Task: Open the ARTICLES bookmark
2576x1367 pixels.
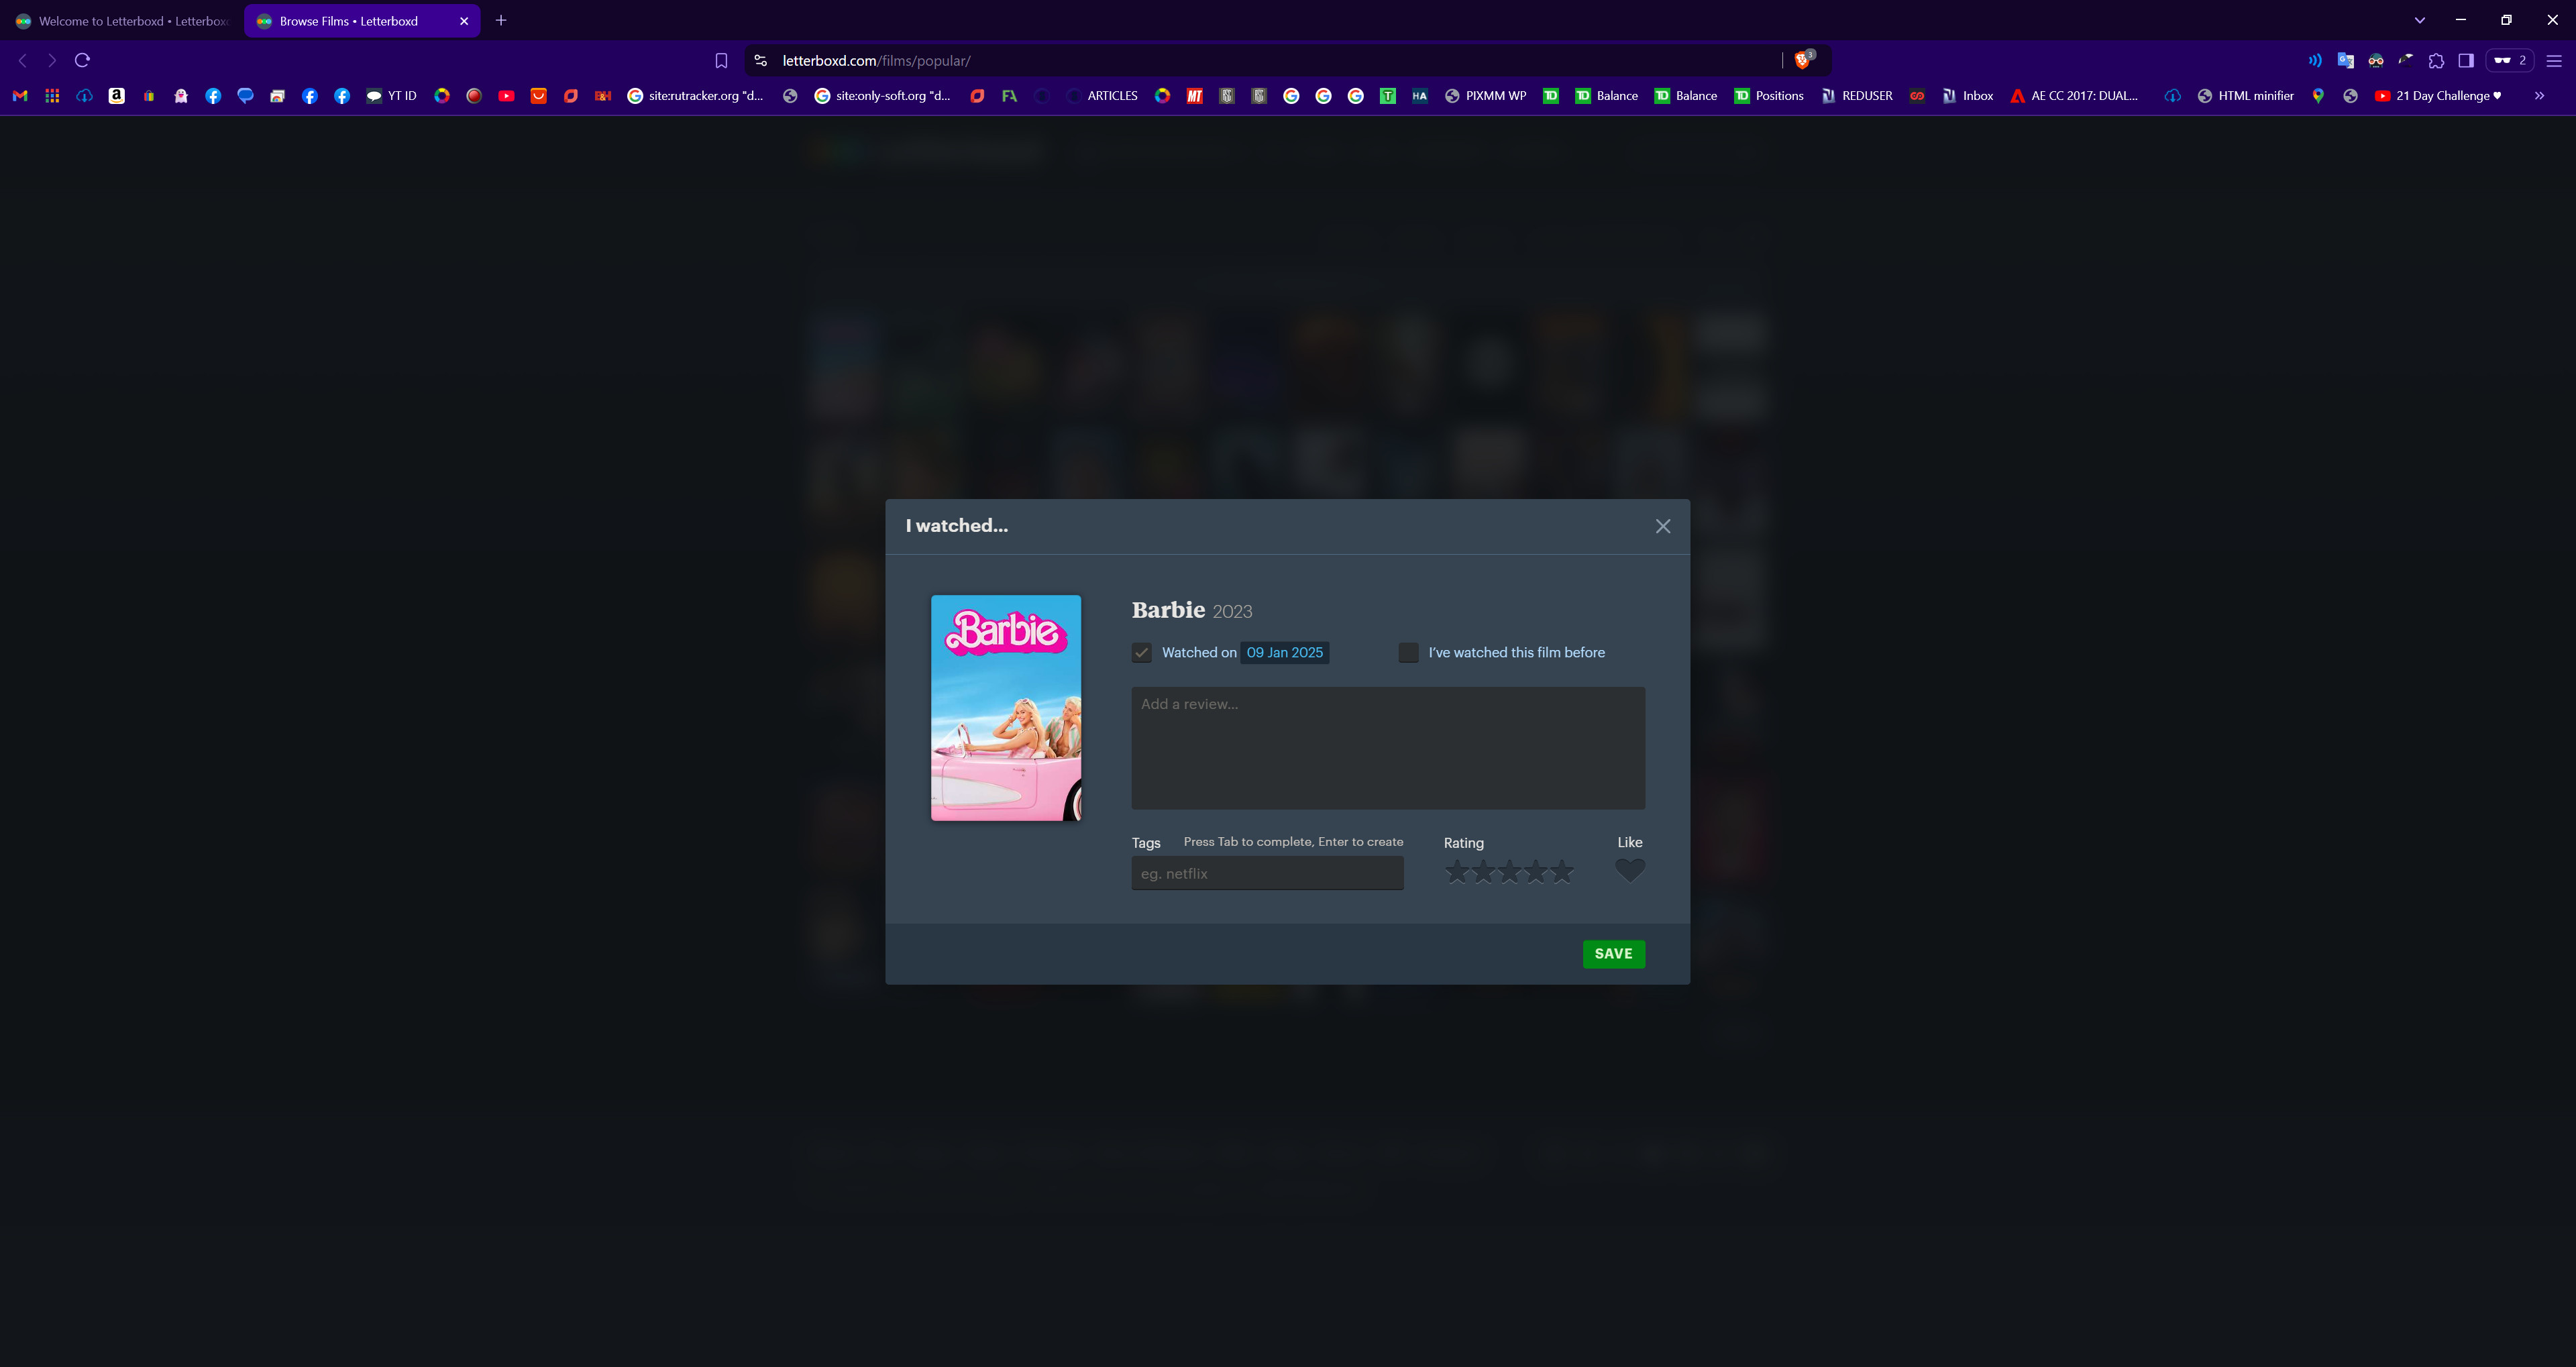Action: tap(1102, 96)
